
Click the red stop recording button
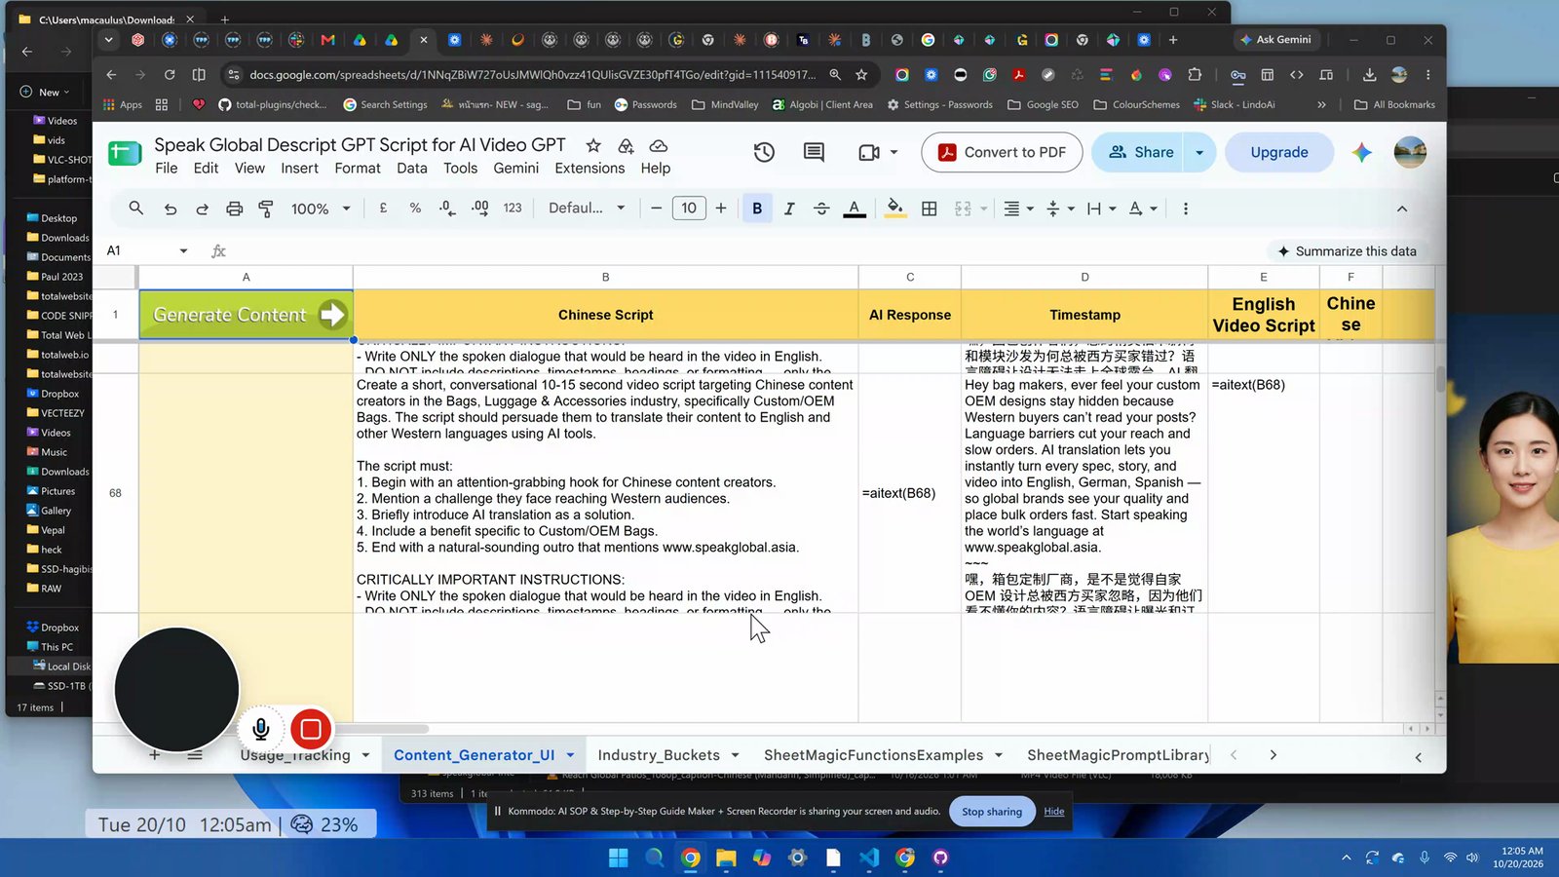click(311, 729)
